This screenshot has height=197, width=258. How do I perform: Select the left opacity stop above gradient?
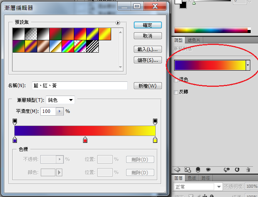pos(15,122)
